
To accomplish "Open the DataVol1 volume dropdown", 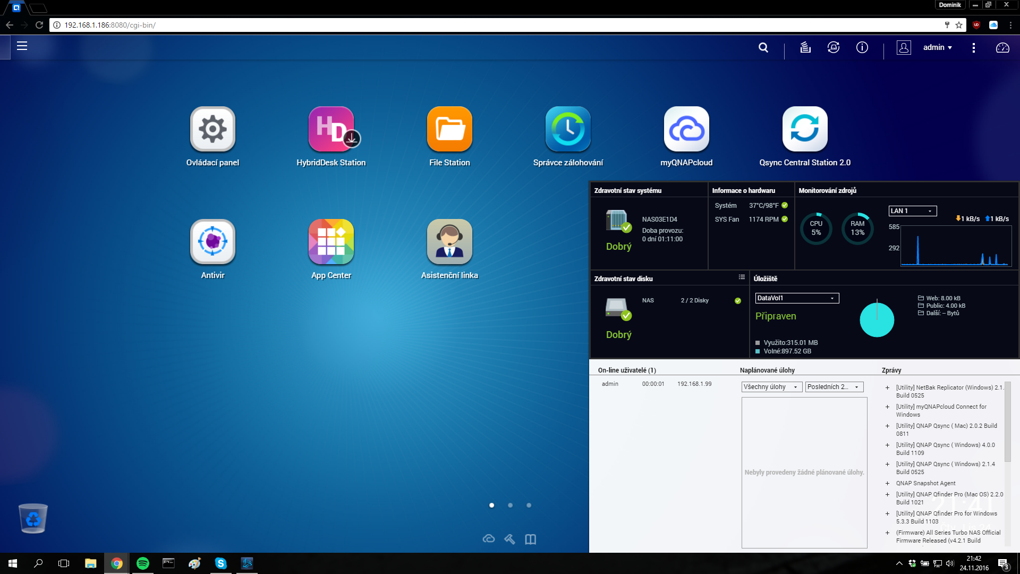I will tap(797, 298).
